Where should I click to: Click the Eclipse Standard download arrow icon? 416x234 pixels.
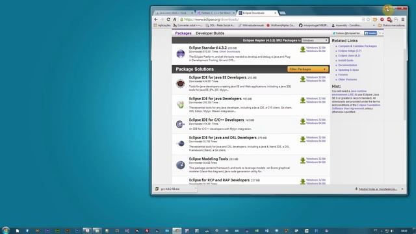tap(302, 49)
